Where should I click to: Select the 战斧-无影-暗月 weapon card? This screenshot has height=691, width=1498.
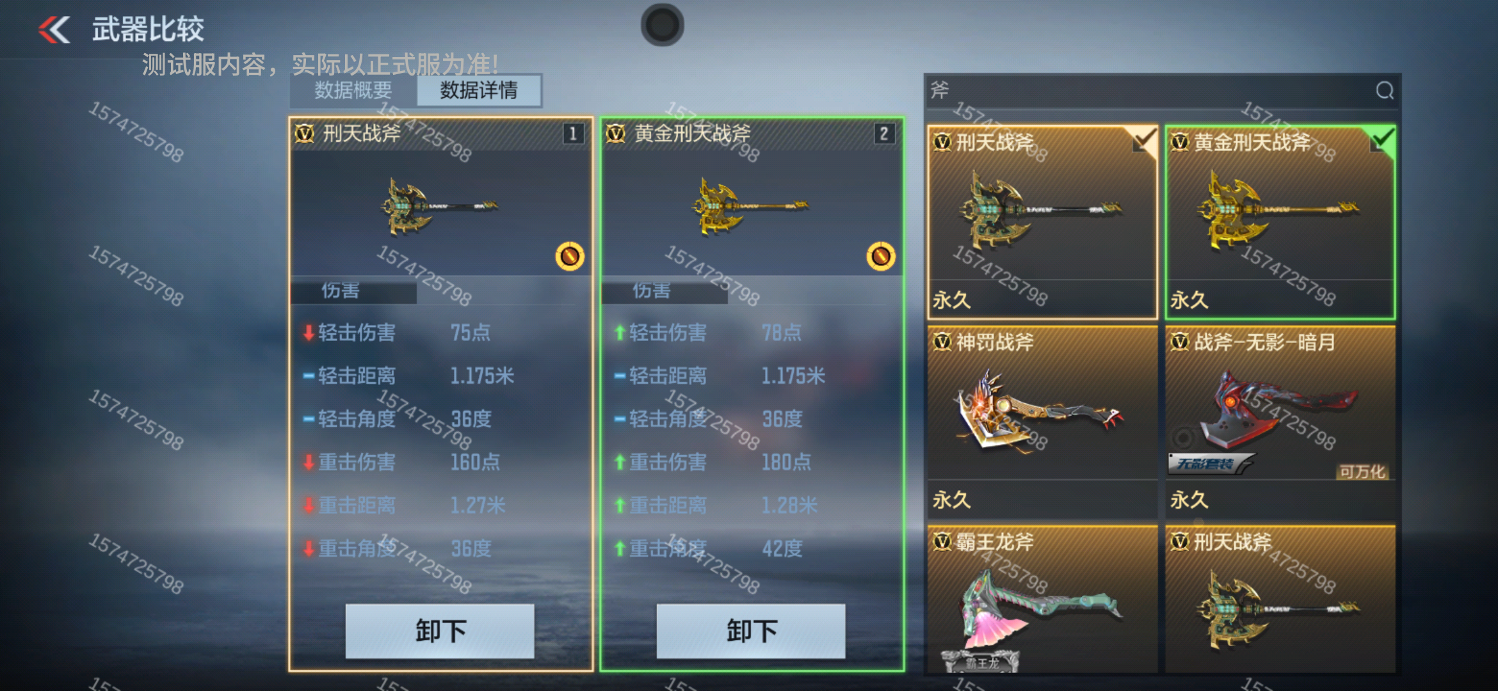point(1280,422)
